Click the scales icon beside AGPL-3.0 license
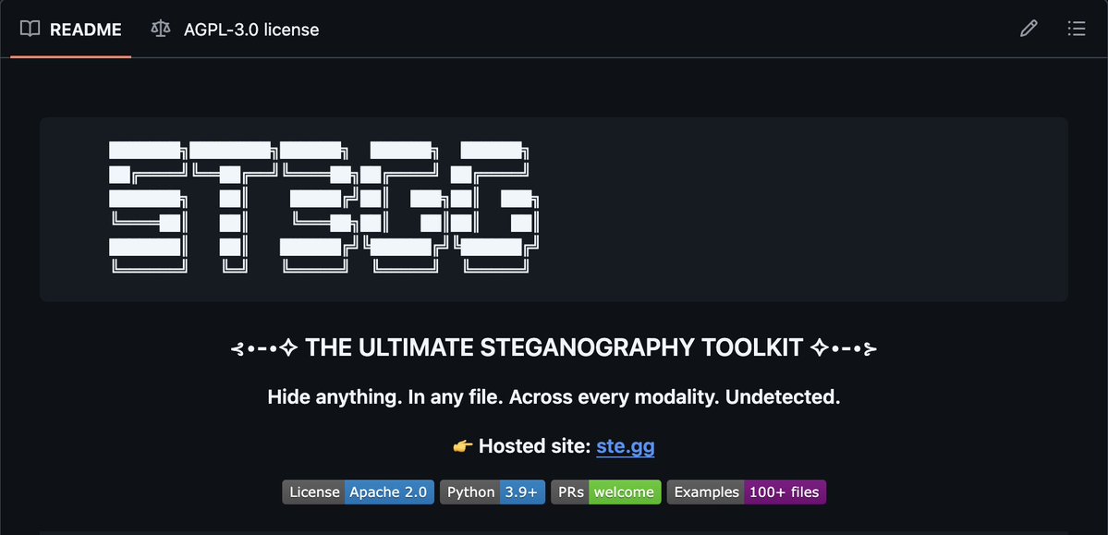This screenshot has height=535, width=1108. [x=161, y=29]
